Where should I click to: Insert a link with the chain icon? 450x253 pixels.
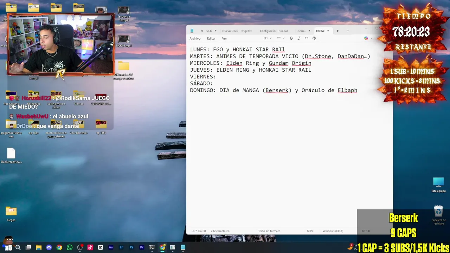point(307,38)
